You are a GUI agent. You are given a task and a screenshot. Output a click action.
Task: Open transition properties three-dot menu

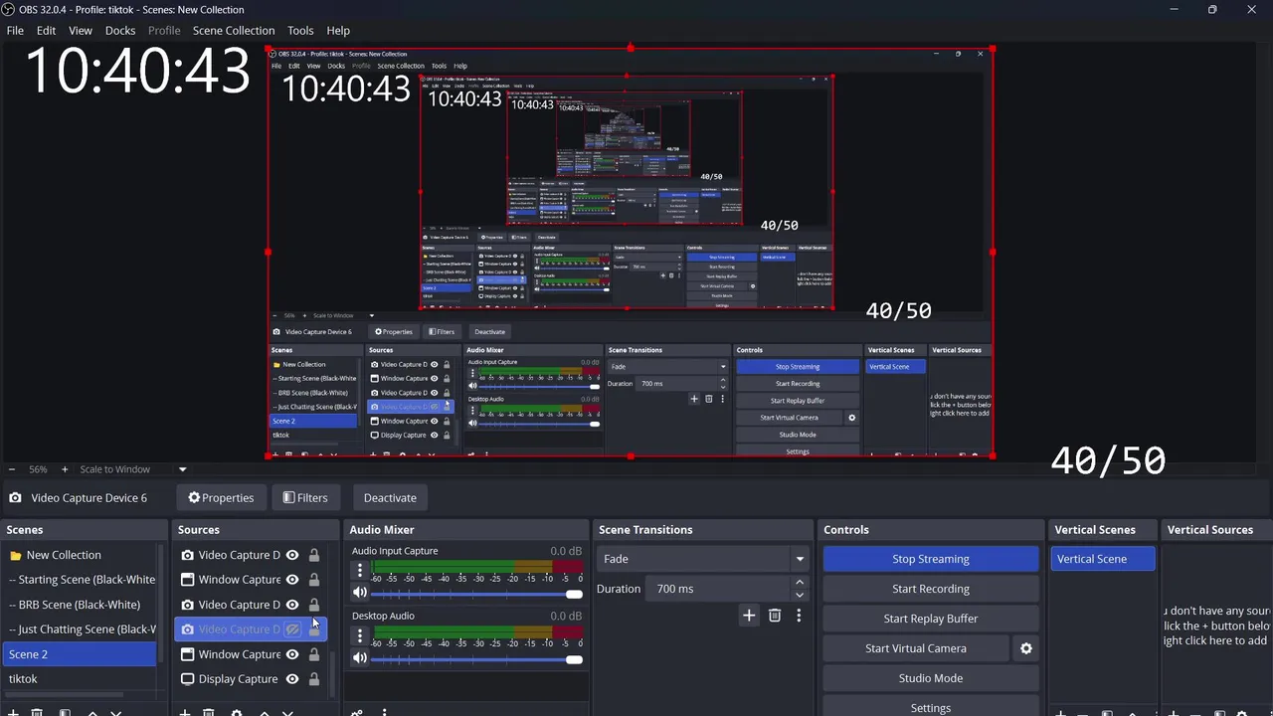[x=799, y=616]
